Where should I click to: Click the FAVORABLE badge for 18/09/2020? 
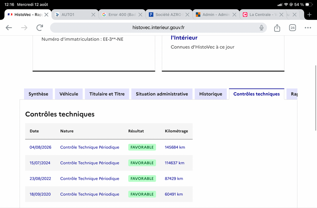(142, 194)
